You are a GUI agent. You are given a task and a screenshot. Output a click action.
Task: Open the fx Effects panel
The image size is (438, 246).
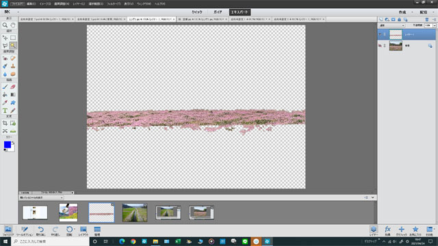pyautogui.click(x=387, y=231)
